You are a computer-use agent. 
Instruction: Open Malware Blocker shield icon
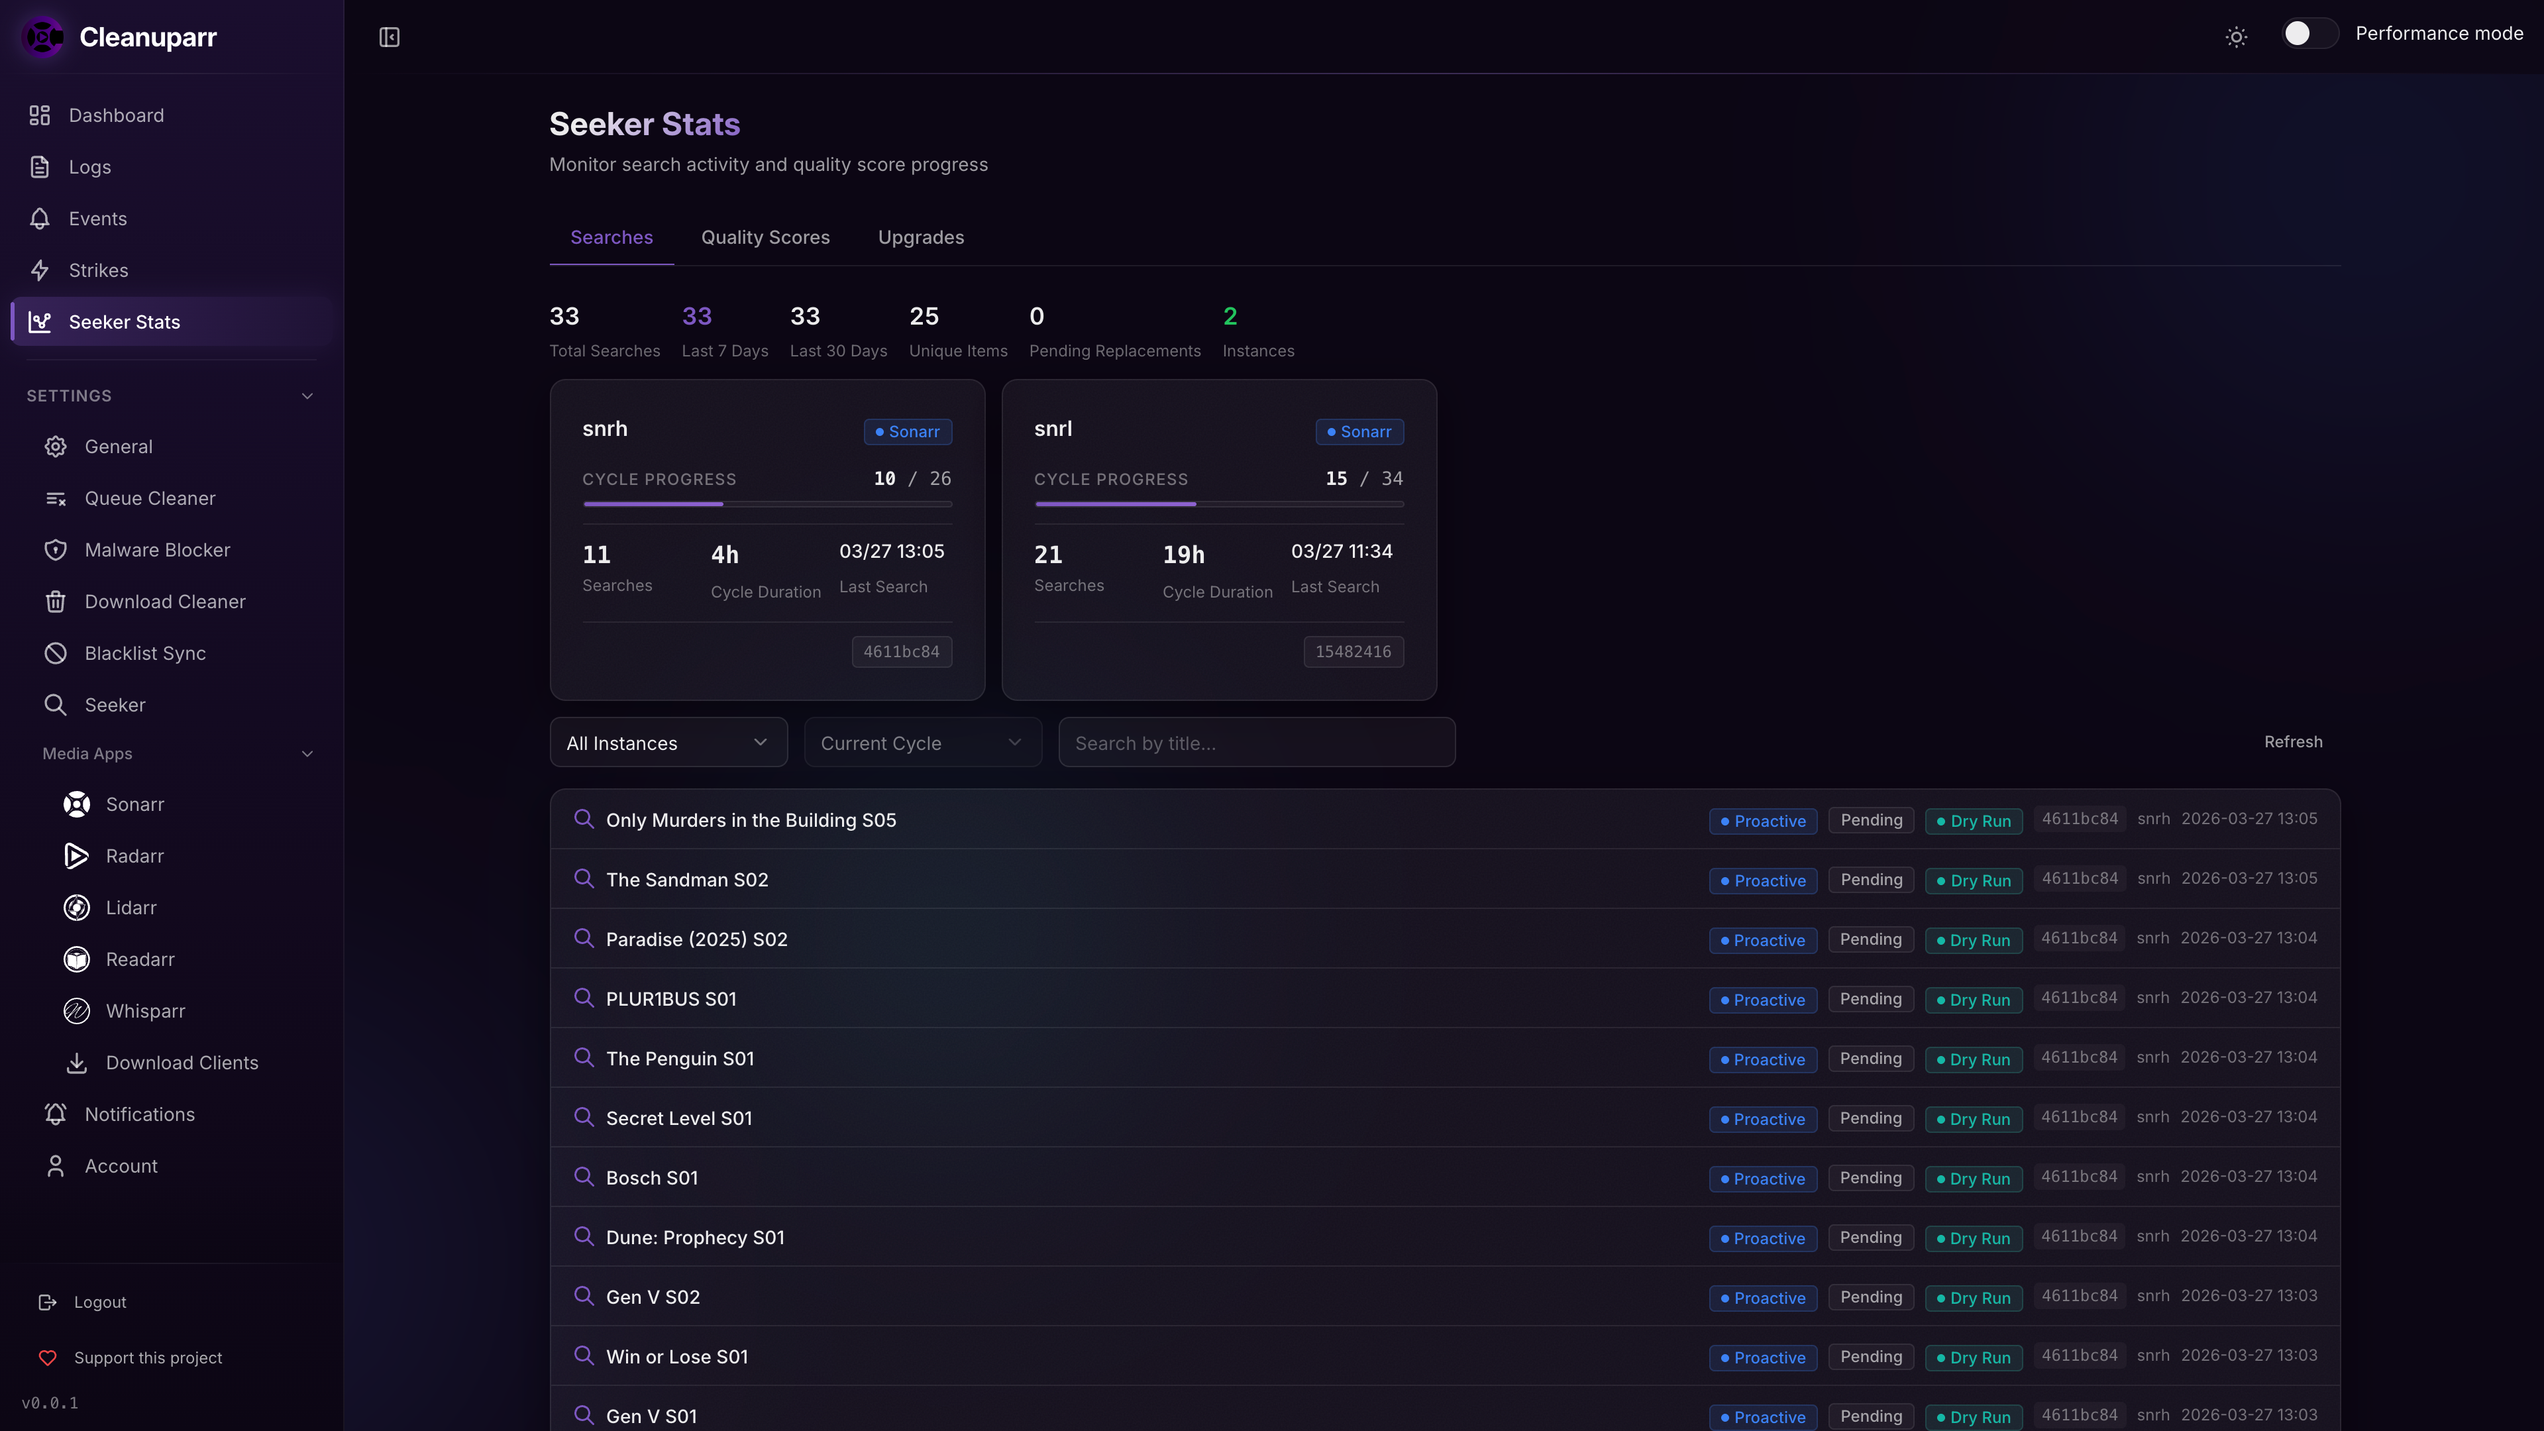pyautogui.click(x=55, y=550)
